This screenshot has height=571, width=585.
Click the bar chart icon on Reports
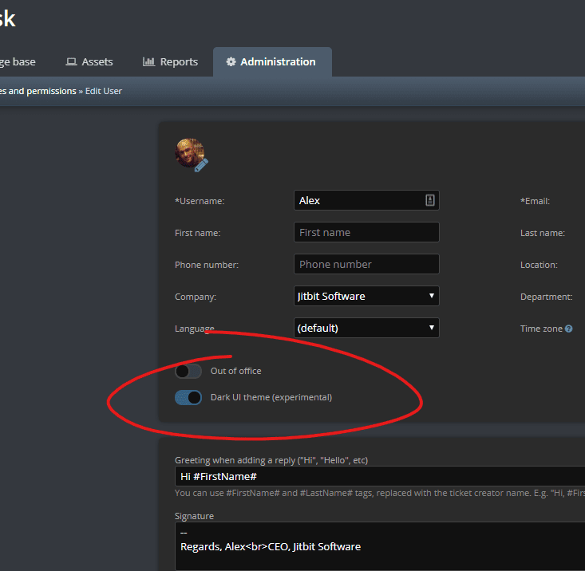tap(148, 62)
